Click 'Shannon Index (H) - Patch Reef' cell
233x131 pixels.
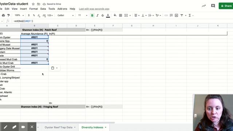click(x=39, y=30)
